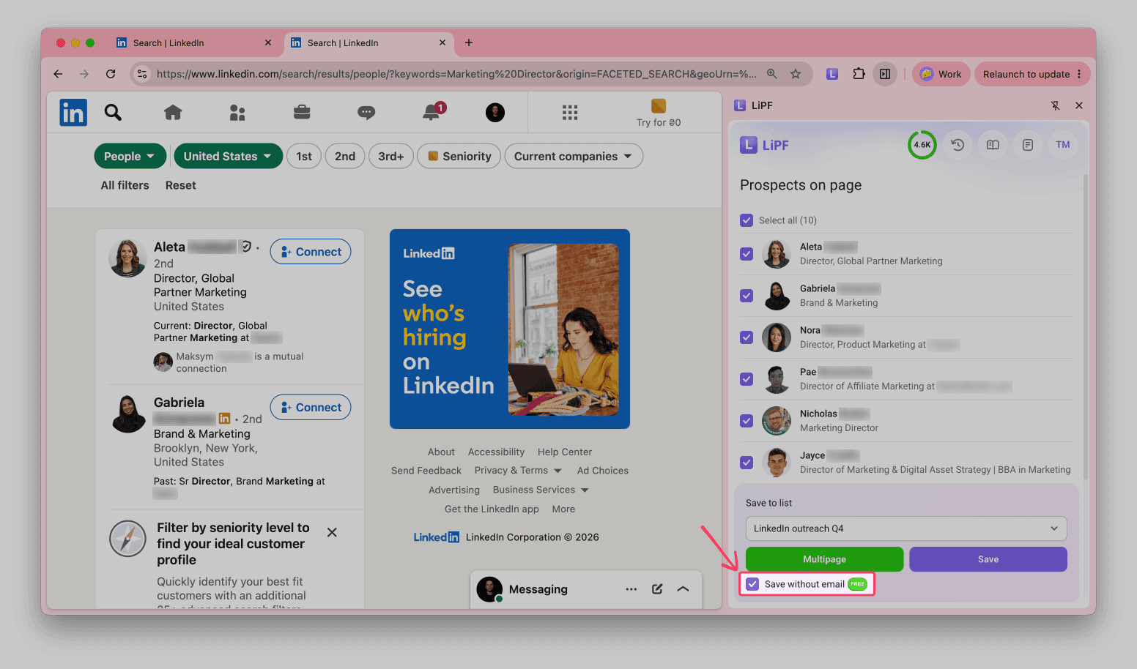The image size is (1137, 669).
Task: Uncheck Gabriela prospect checkbox
Action: pyautogui.click(x=747, y=296)
